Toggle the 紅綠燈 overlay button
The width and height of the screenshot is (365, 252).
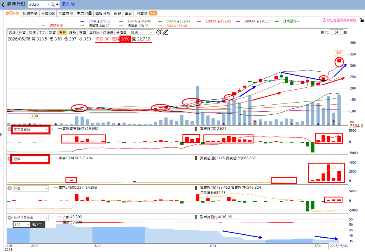click(108, 32)
